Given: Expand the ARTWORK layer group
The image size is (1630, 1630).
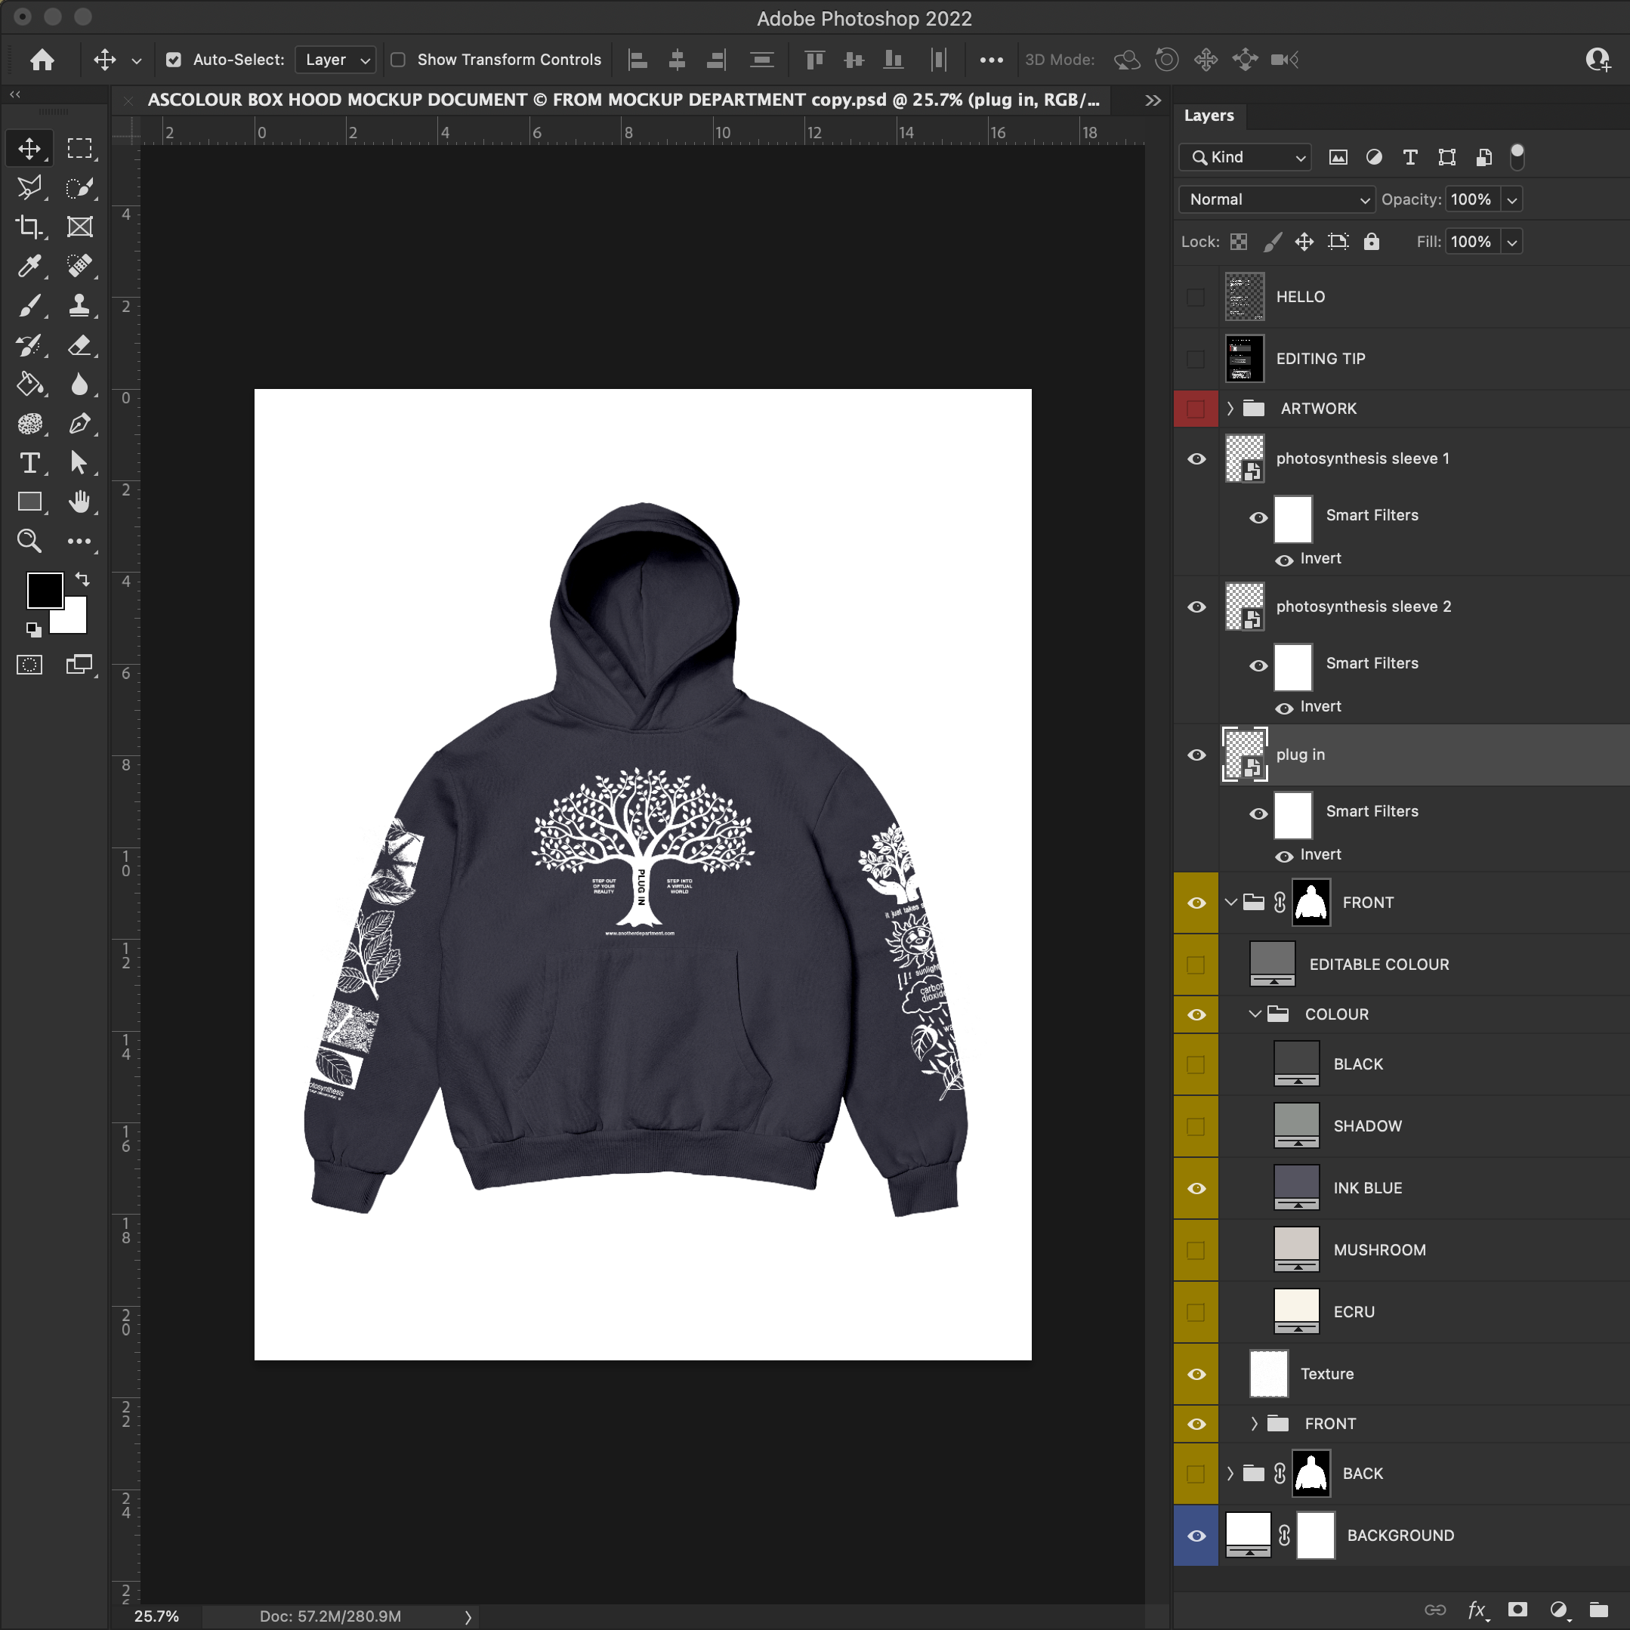Looking at the screenshot, I should point(1230,409).
